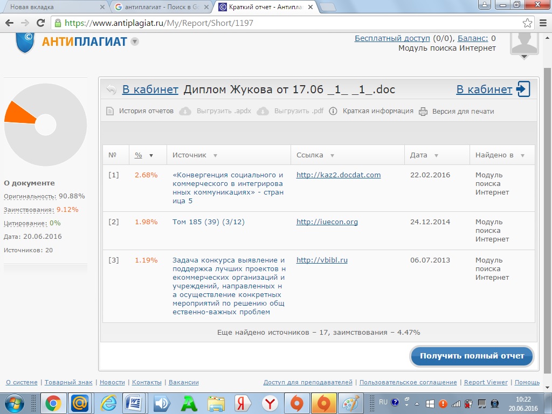Sort by the % column header

139,155
